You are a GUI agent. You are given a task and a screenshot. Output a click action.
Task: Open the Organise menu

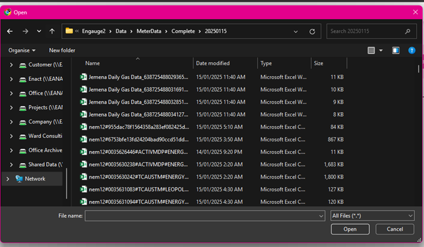point(22,50)
